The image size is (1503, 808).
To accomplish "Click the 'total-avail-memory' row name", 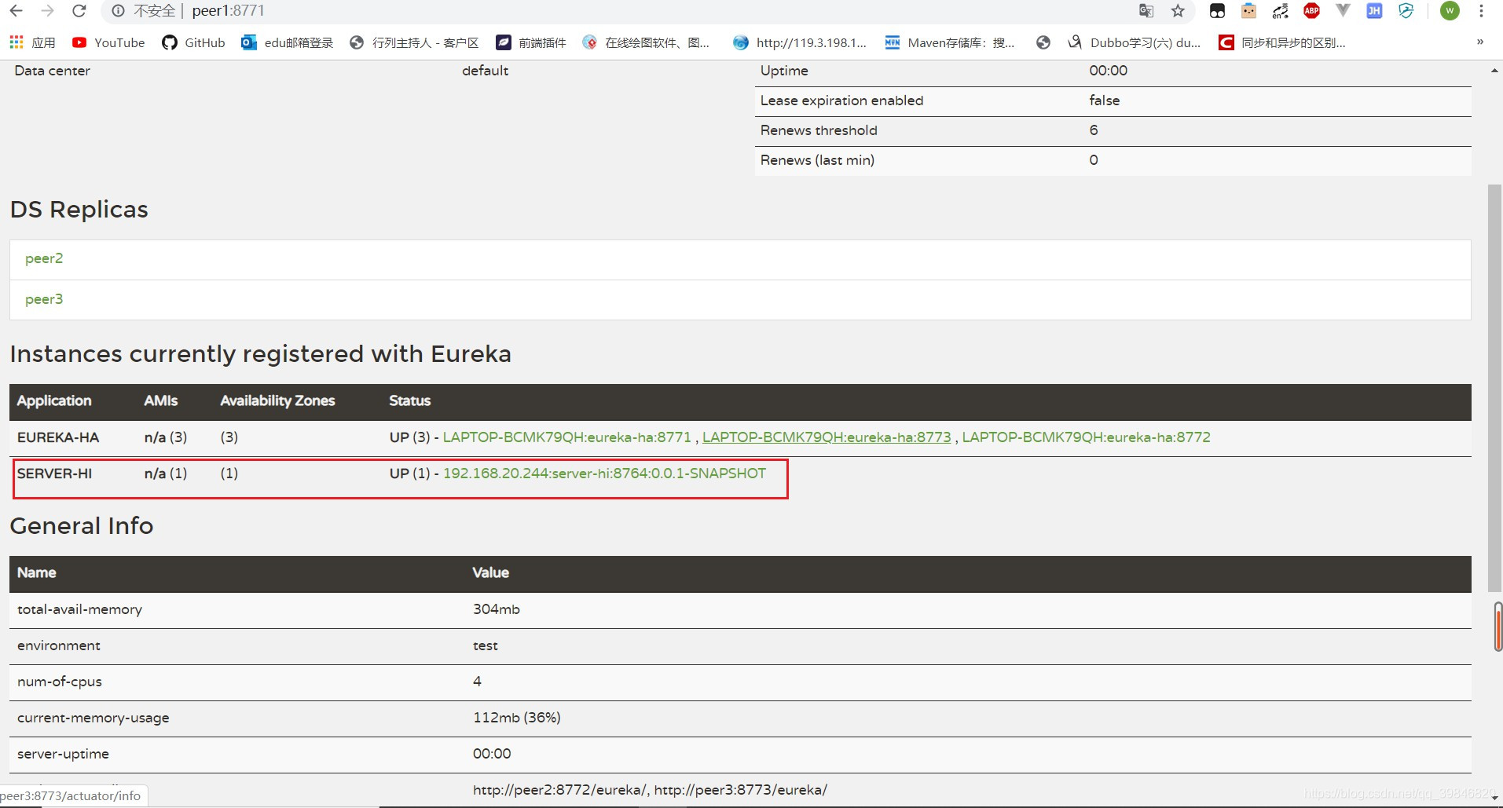I will pos(79,609).
